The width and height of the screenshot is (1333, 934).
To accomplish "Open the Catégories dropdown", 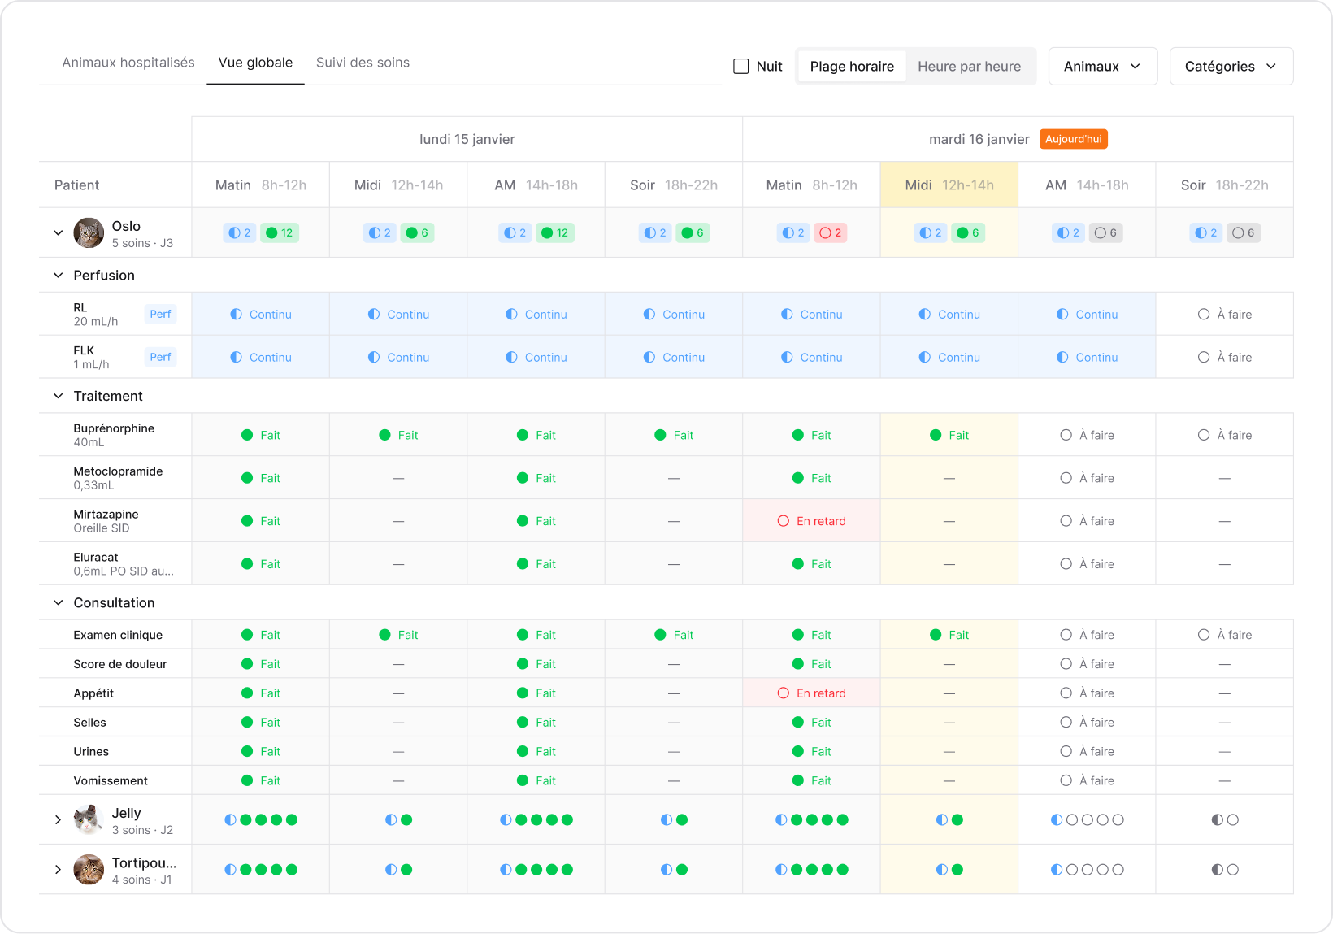I will coord(1231,67).
